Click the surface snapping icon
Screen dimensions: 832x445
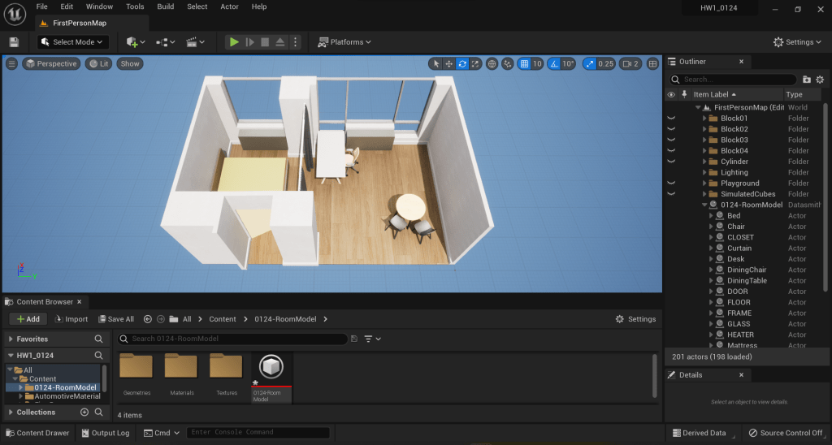[x=508, y=63]
